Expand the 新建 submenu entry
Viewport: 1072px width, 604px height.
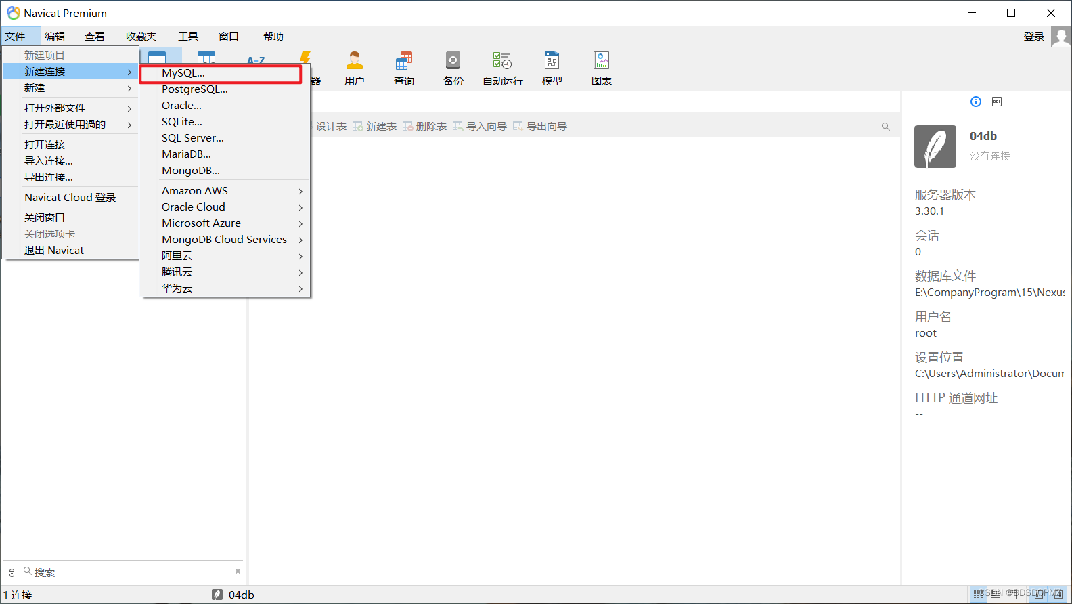pyautogui.click(x=71, y=88)
